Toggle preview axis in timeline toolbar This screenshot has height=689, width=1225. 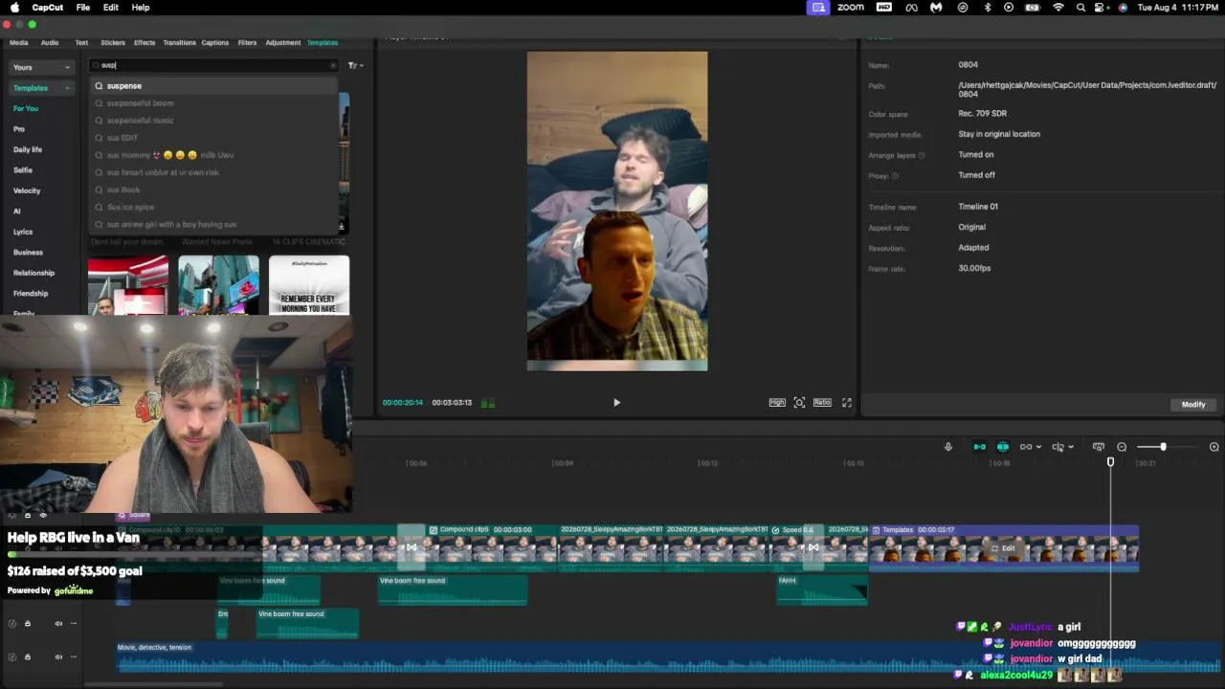(1058, 447)
